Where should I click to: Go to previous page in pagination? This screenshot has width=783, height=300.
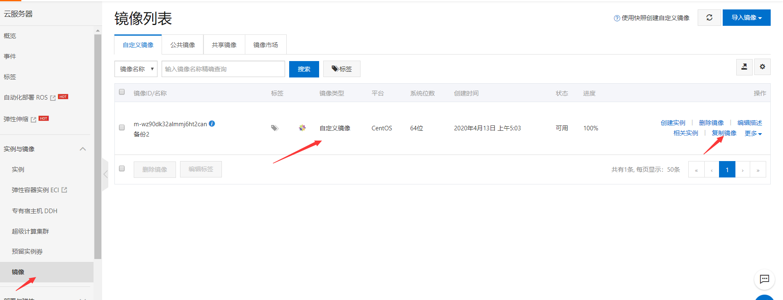coord(712,169)
